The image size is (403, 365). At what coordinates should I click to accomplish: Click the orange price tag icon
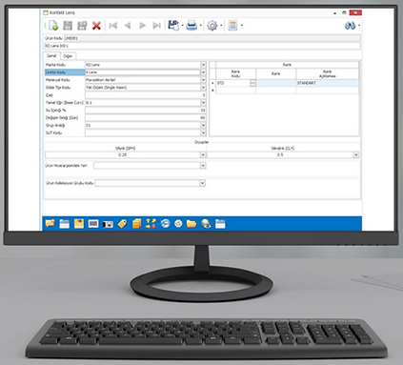pos(122,224)
